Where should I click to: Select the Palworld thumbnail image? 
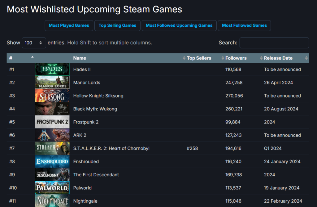52,188
